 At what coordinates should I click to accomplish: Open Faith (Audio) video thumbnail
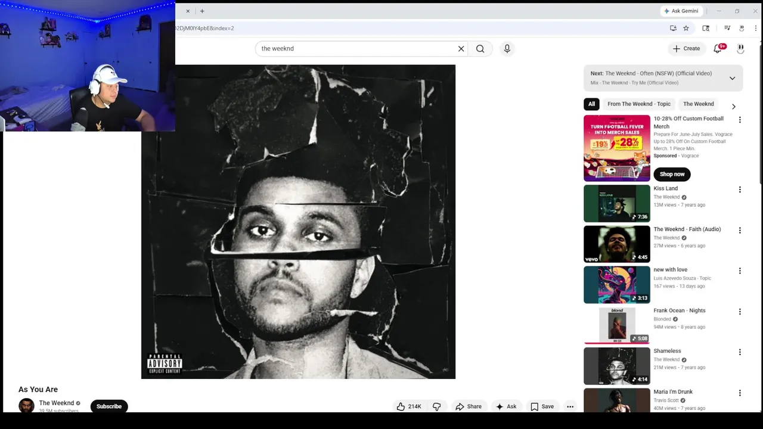click(x=617, y=244)
